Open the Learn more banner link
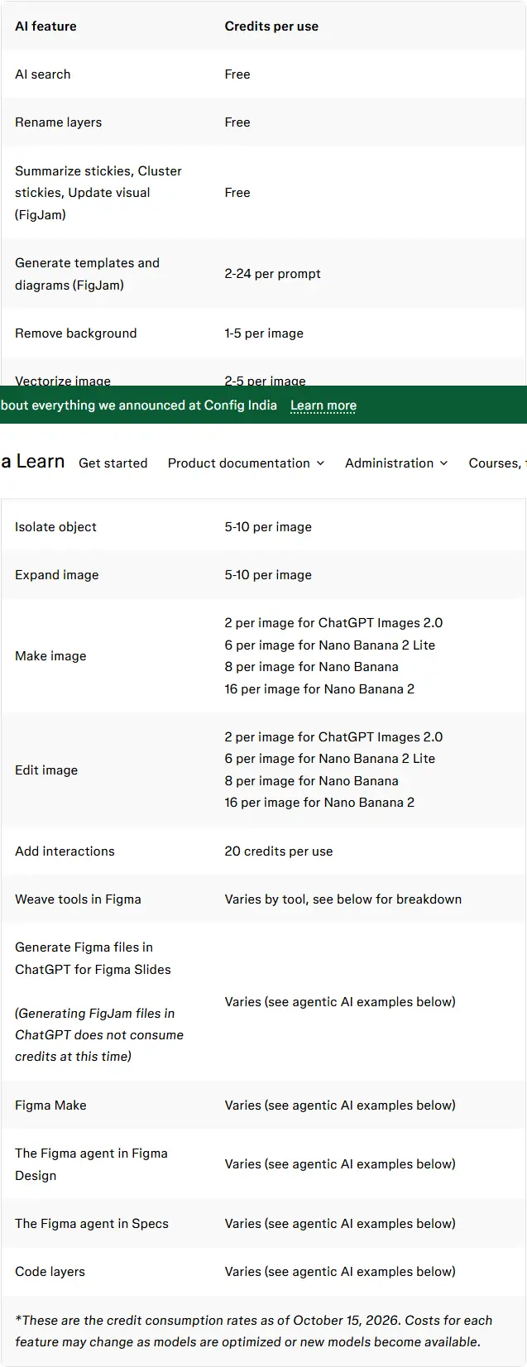This screenshot has height=1367, width=527. (x=323, y=405)
